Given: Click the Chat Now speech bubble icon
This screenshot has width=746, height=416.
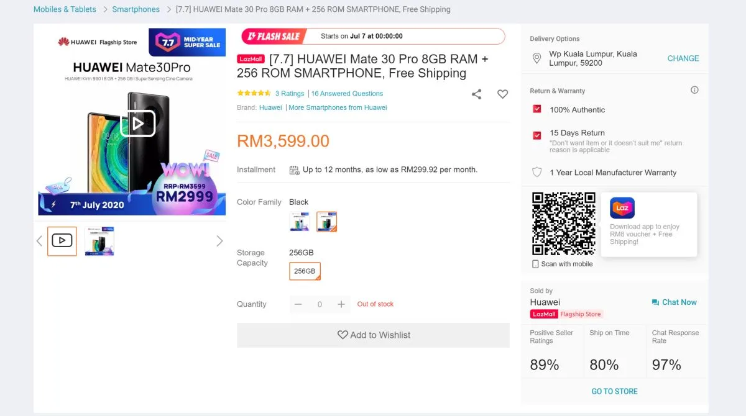Looking at the screenshot, I should pyautogui.click(x=655, y=302).
